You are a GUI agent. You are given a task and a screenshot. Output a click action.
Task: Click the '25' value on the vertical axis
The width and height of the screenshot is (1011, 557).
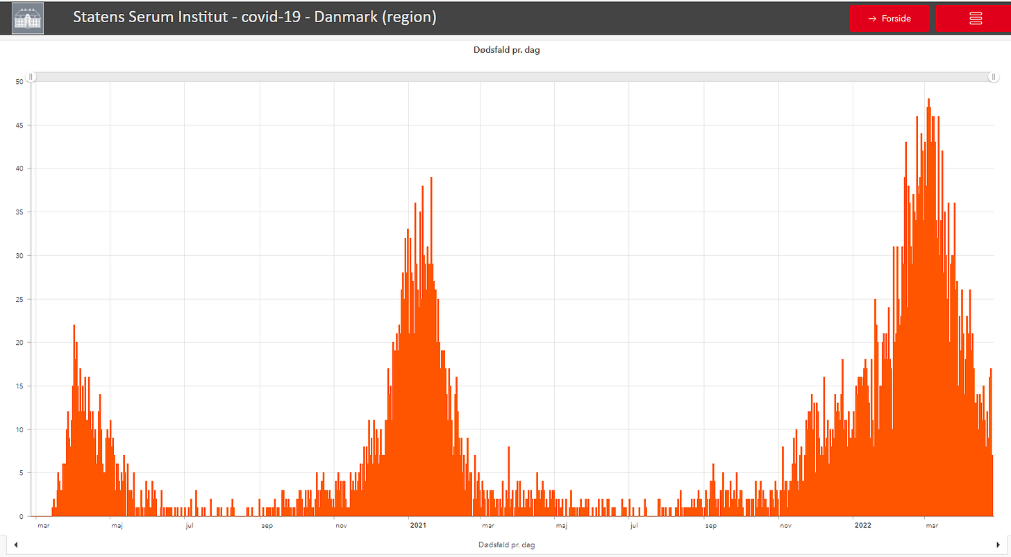coord(19,299)
